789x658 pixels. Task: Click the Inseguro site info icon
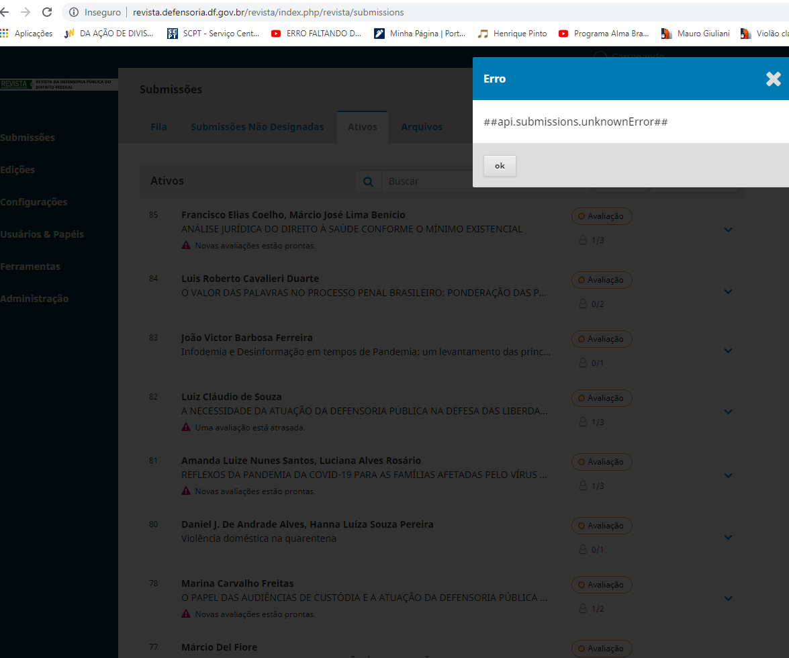[x=74, y=12]
